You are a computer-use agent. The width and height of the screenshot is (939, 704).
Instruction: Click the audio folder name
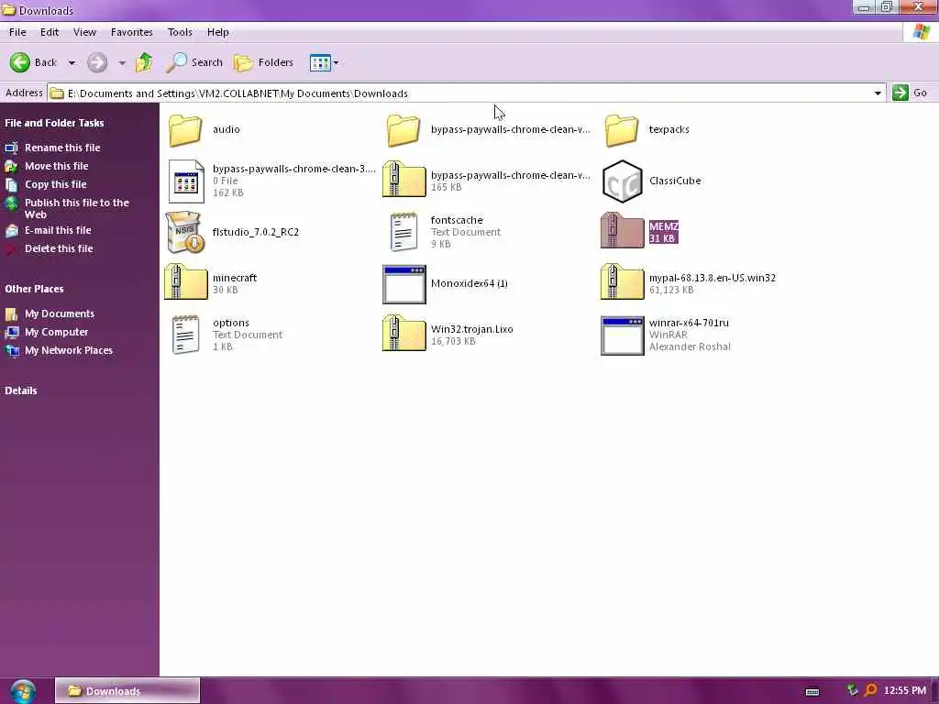(226, 129)
